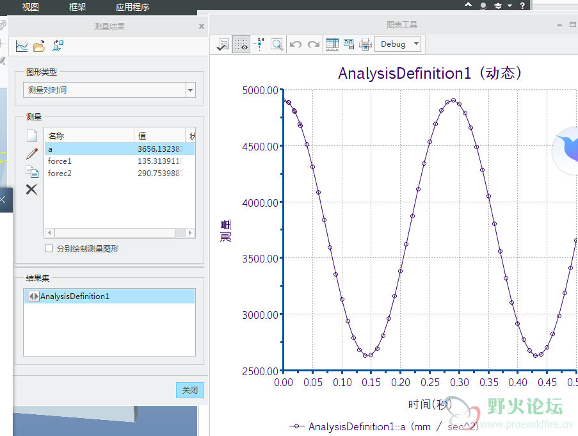The width and height of the screenshot is (578, 436).
Task: Open the 框架 menu
Action: (x=77, y=7)
